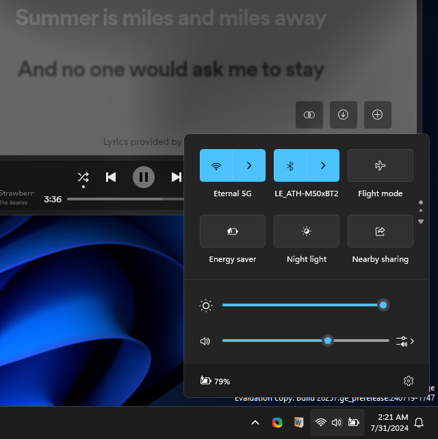Open the sound output selector icon
Image resolution: width=438 pixels, height=439 pixels.
pos(405,341)
